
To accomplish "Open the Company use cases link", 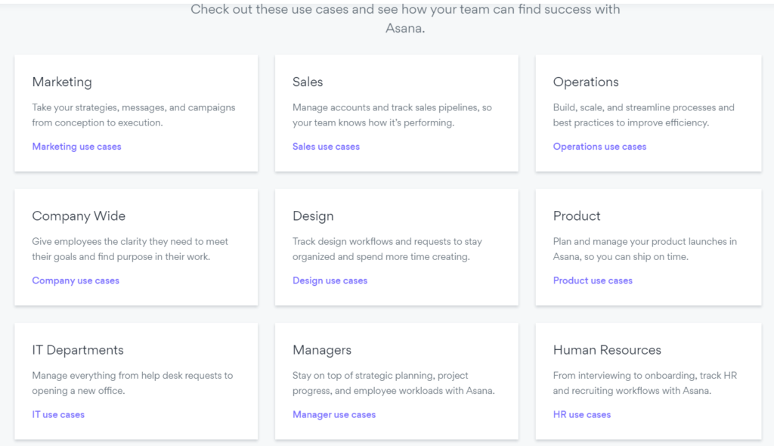I will coord(76,280).
